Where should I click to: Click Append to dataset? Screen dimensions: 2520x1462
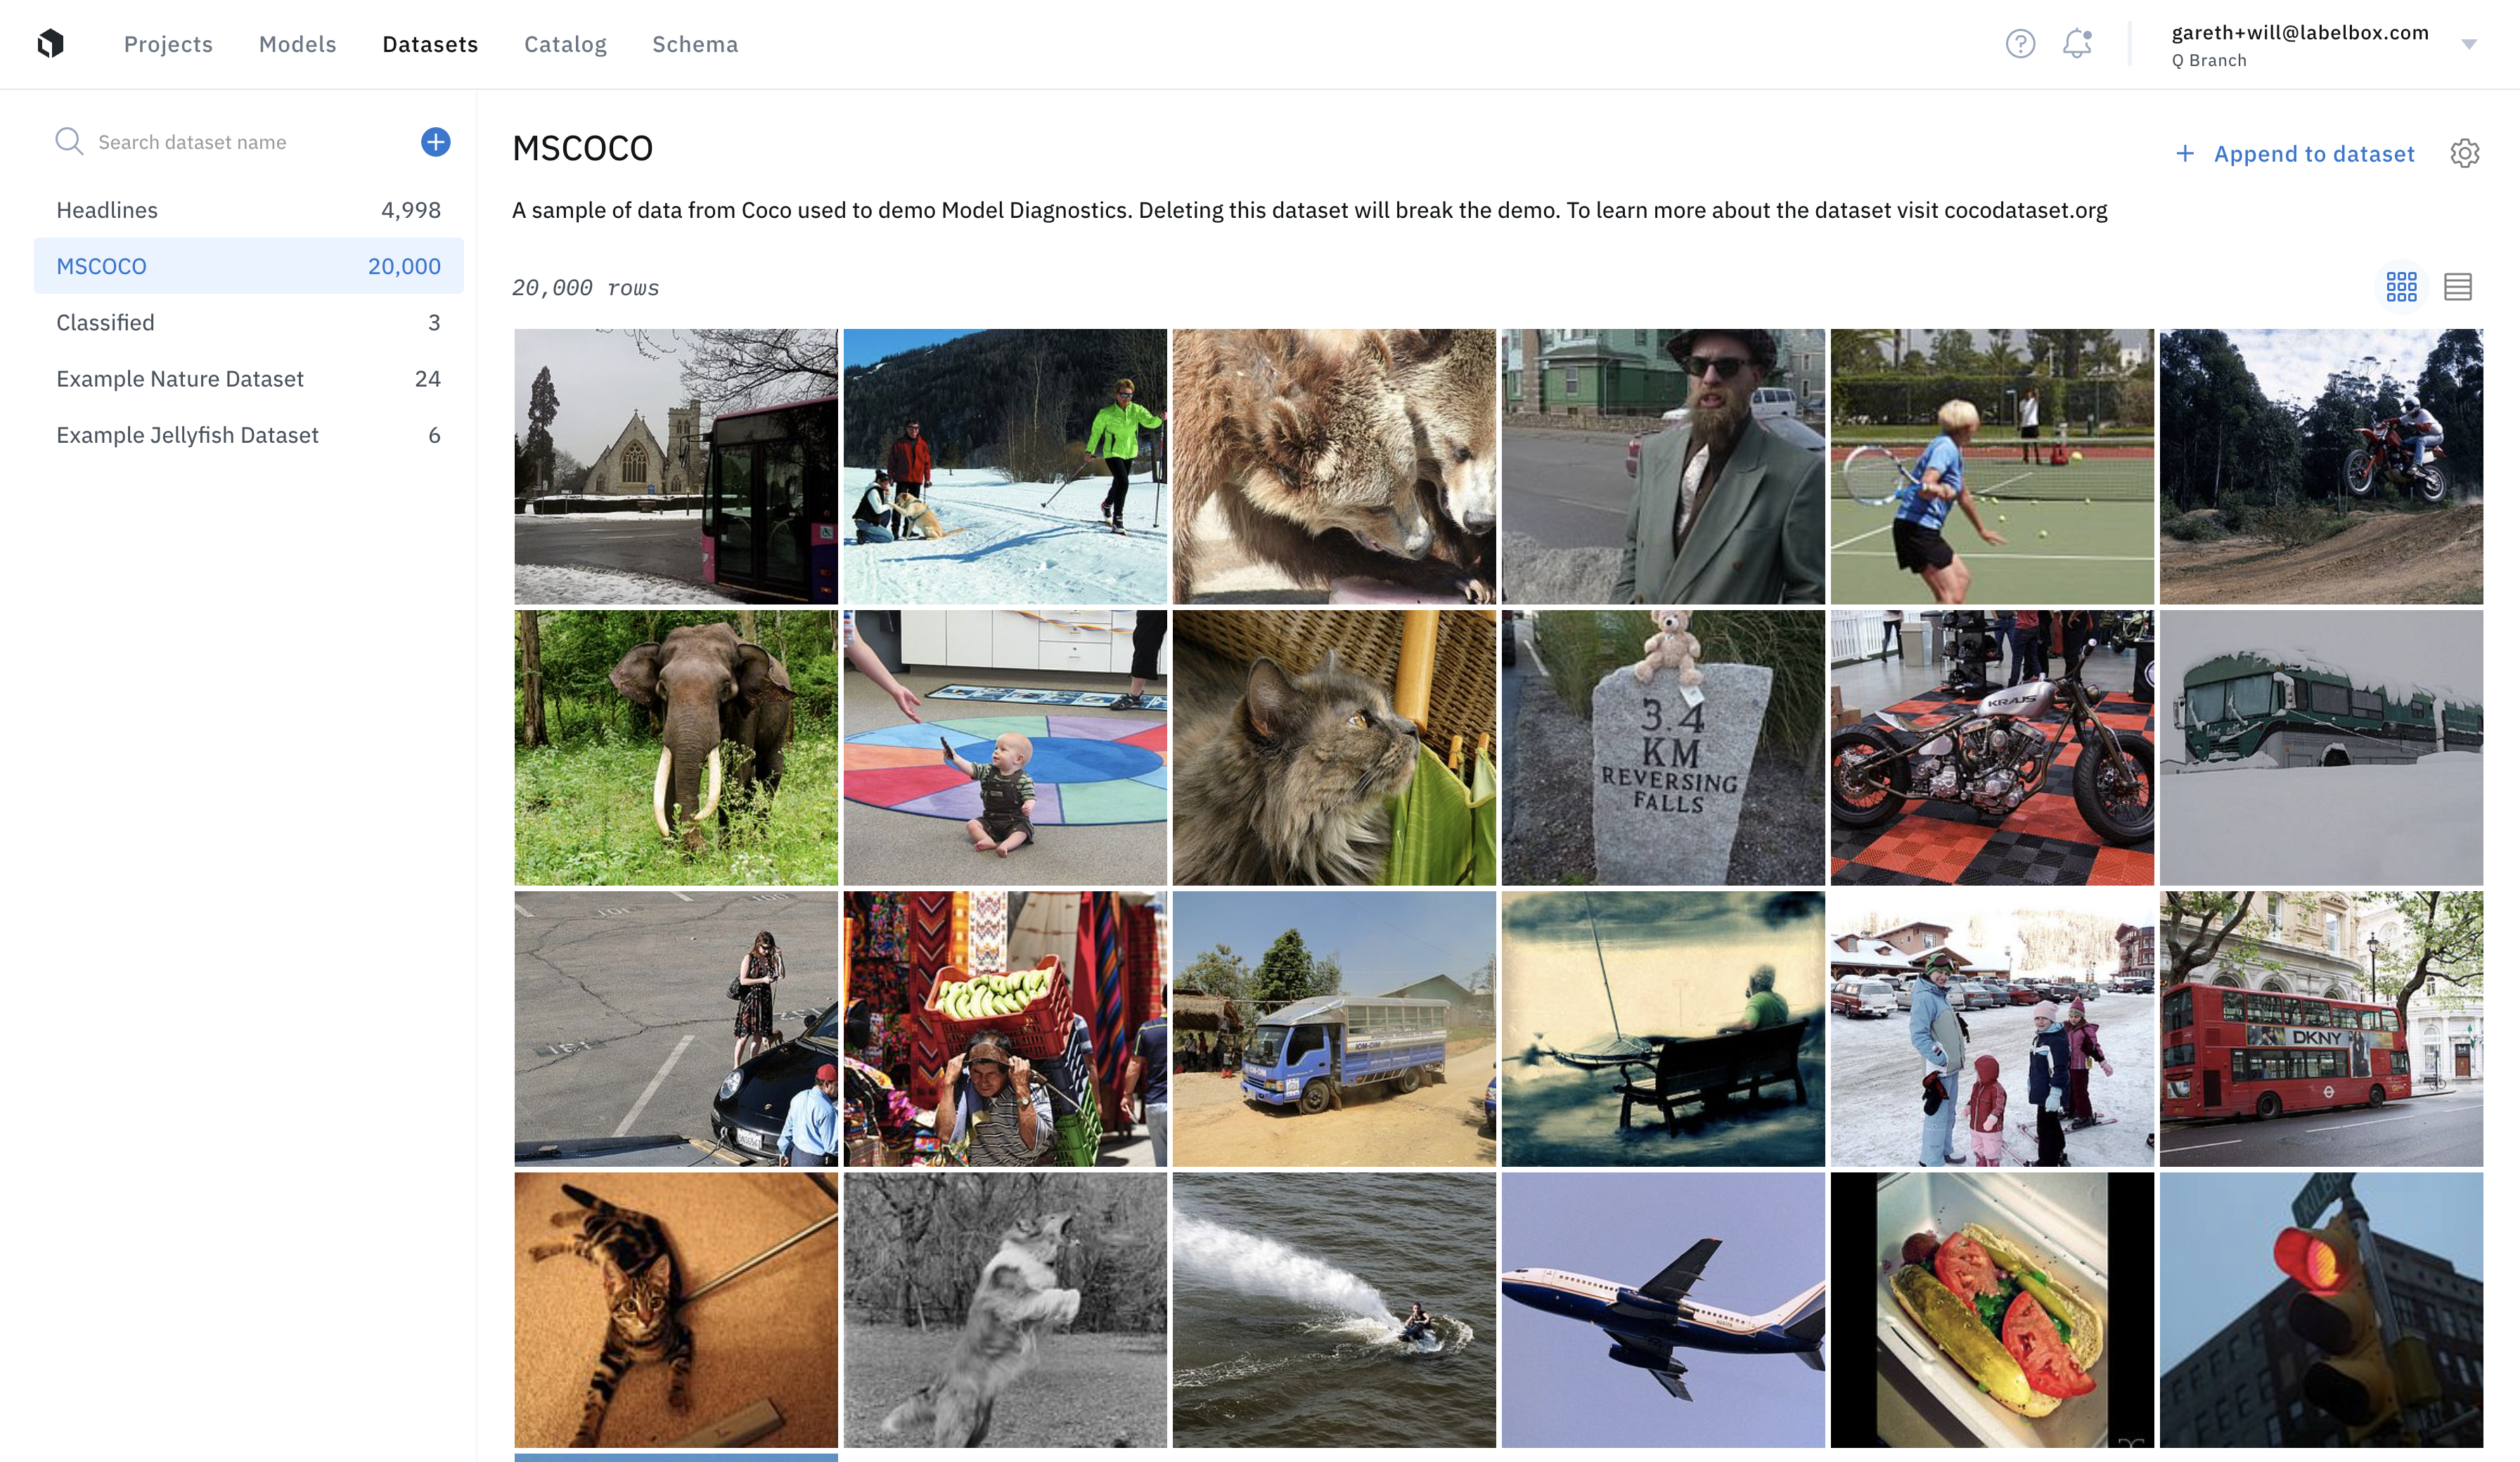pos(2295,154)
